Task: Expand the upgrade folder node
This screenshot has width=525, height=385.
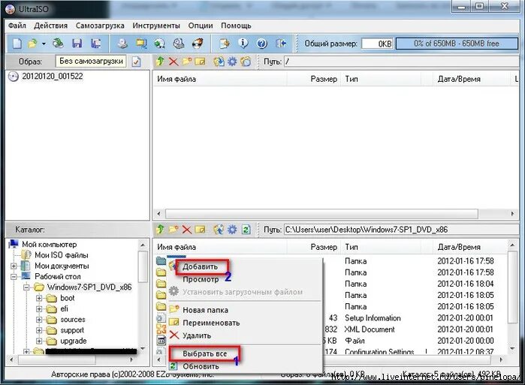Action: click(39, 341)
